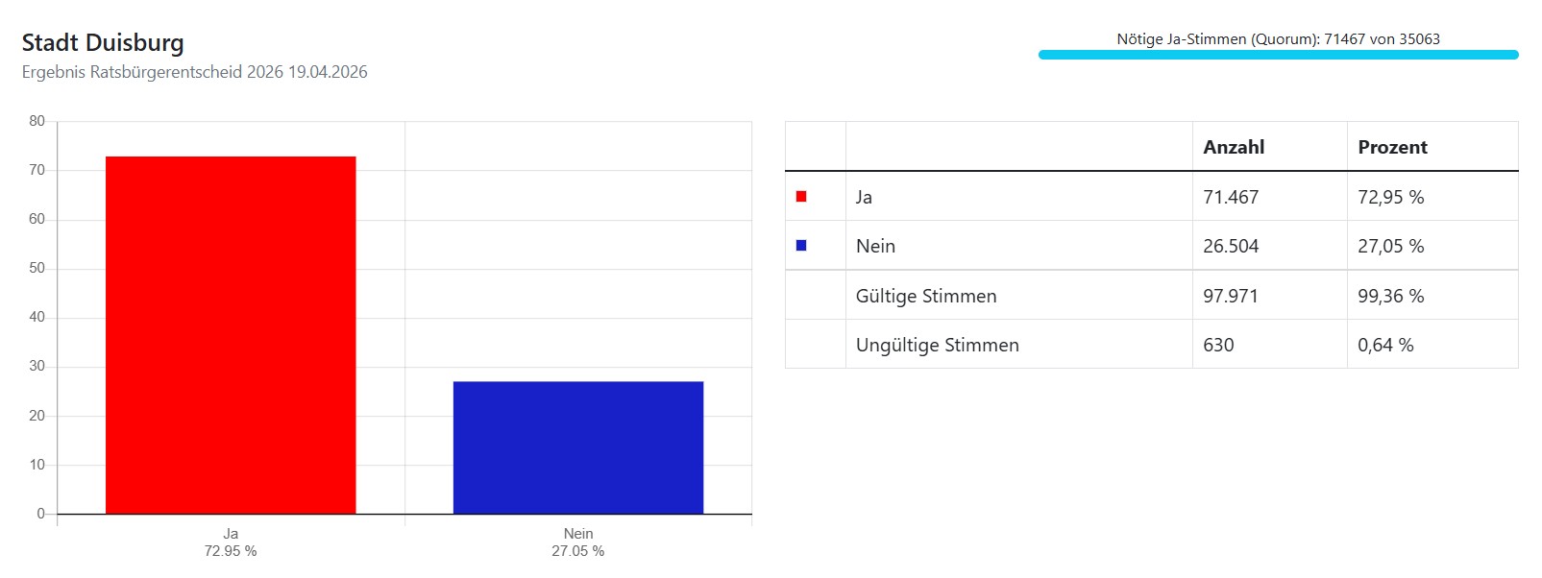Click the 26.504 vote count cell
1542x578 pixels.
click(1231, 246)
